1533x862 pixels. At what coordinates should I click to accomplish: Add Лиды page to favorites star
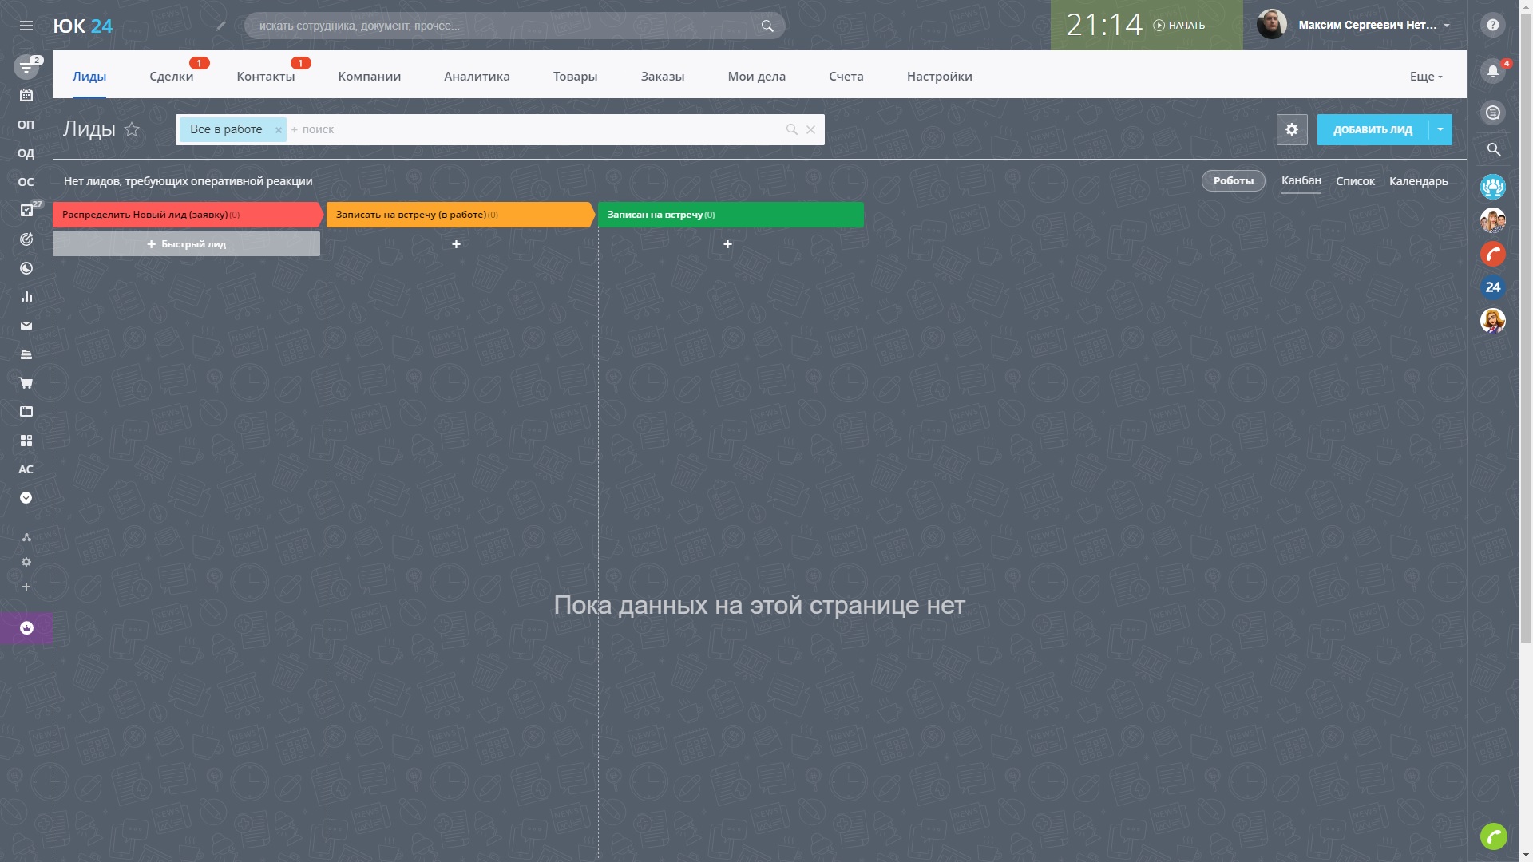pos(133,129)
